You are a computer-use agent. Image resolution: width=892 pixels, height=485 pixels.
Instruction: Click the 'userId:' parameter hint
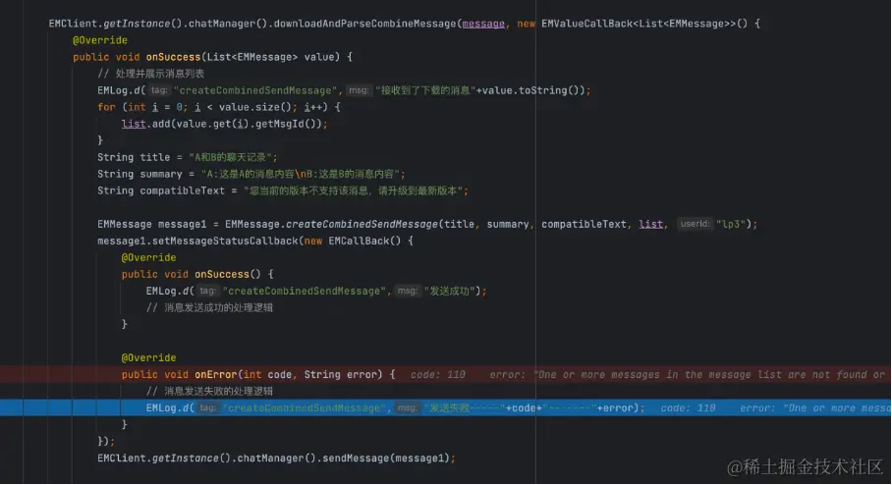pyautogui.click(x=695, y=224)
